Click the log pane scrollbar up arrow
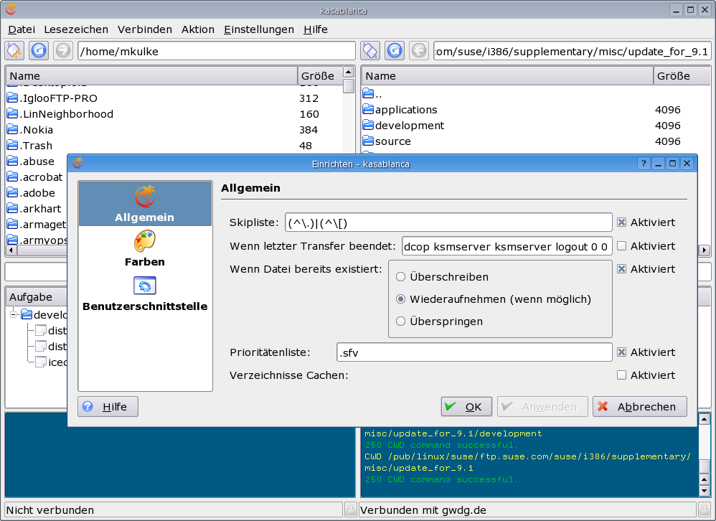Screen dimensions: 716x521 point(704,418)
